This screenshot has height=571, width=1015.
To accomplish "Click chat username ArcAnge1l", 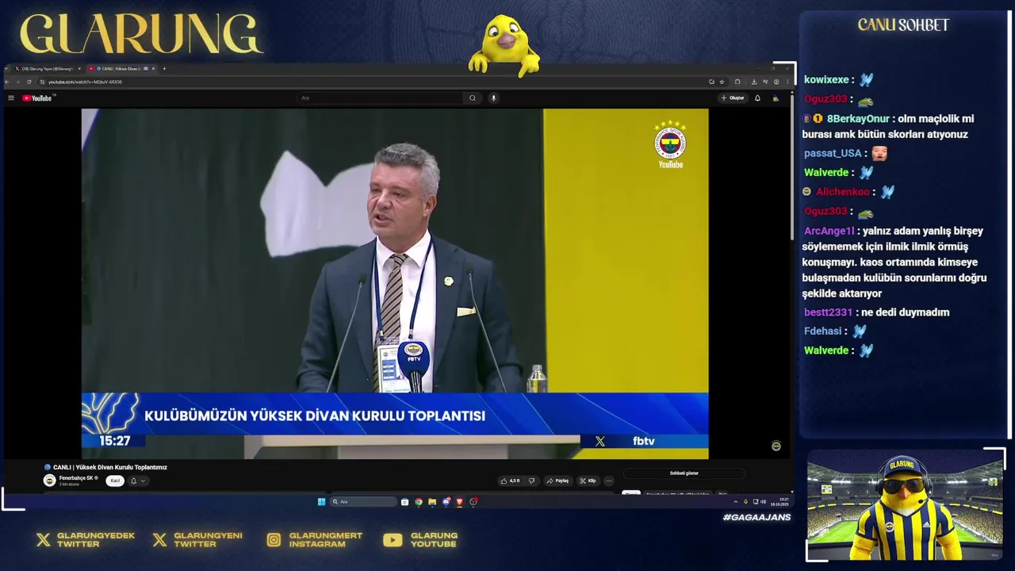I will click(x=829, y=232).
